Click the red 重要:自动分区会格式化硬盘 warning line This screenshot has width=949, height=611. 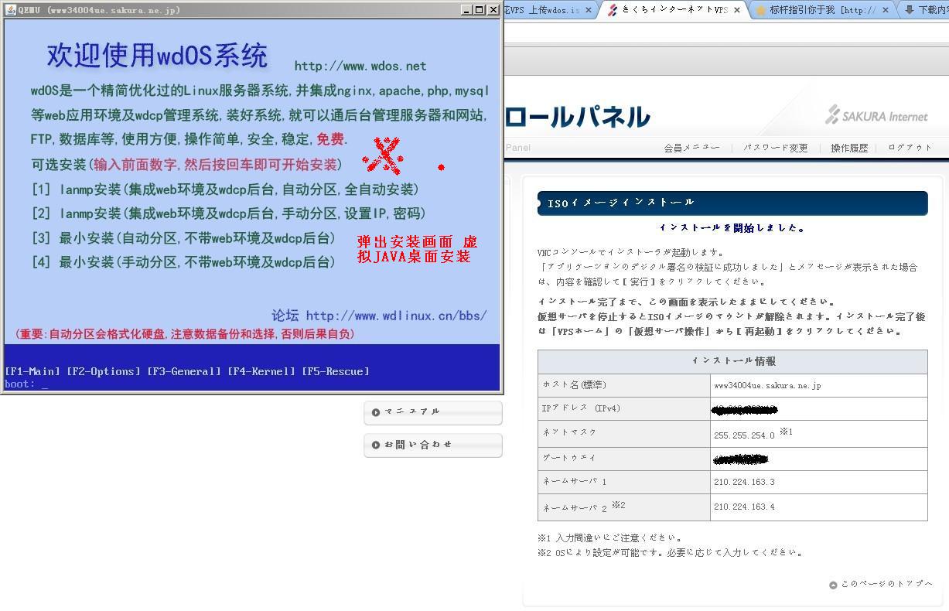(184, 334)
